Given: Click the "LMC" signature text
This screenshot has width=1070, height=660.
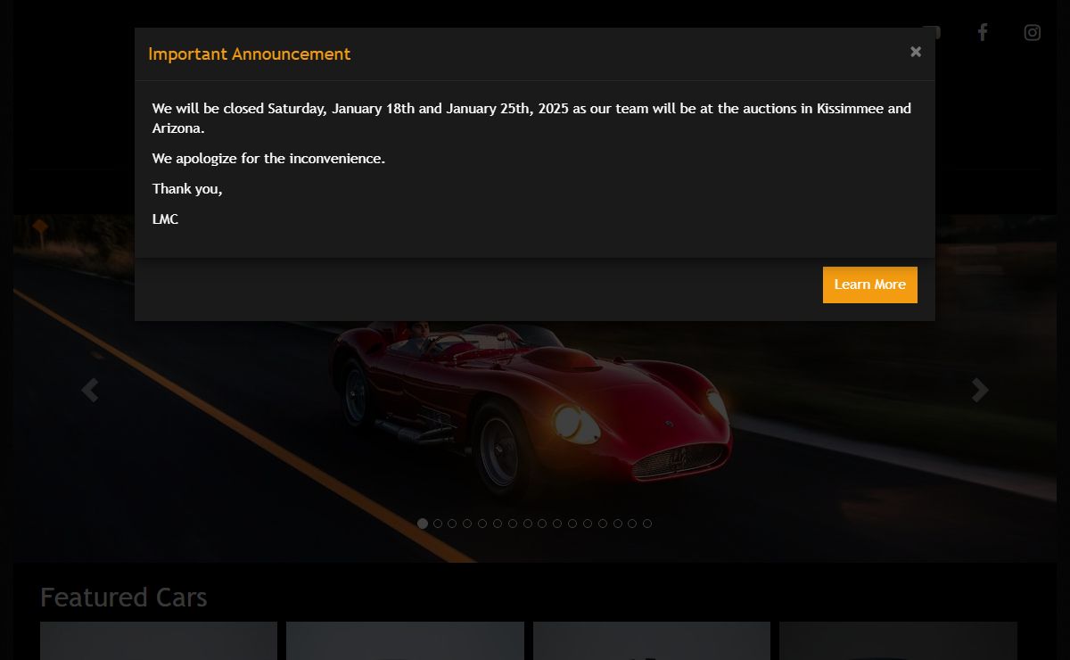Looking at the screenshot, I should (165, 219).
